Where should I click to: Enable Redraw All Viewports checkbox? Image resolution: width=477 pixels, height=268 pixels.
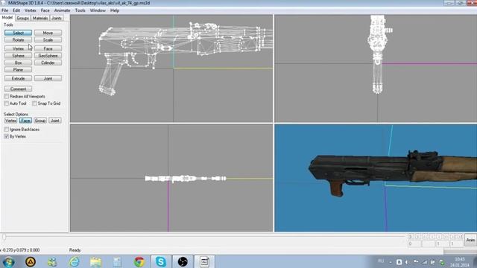point(7,96)
